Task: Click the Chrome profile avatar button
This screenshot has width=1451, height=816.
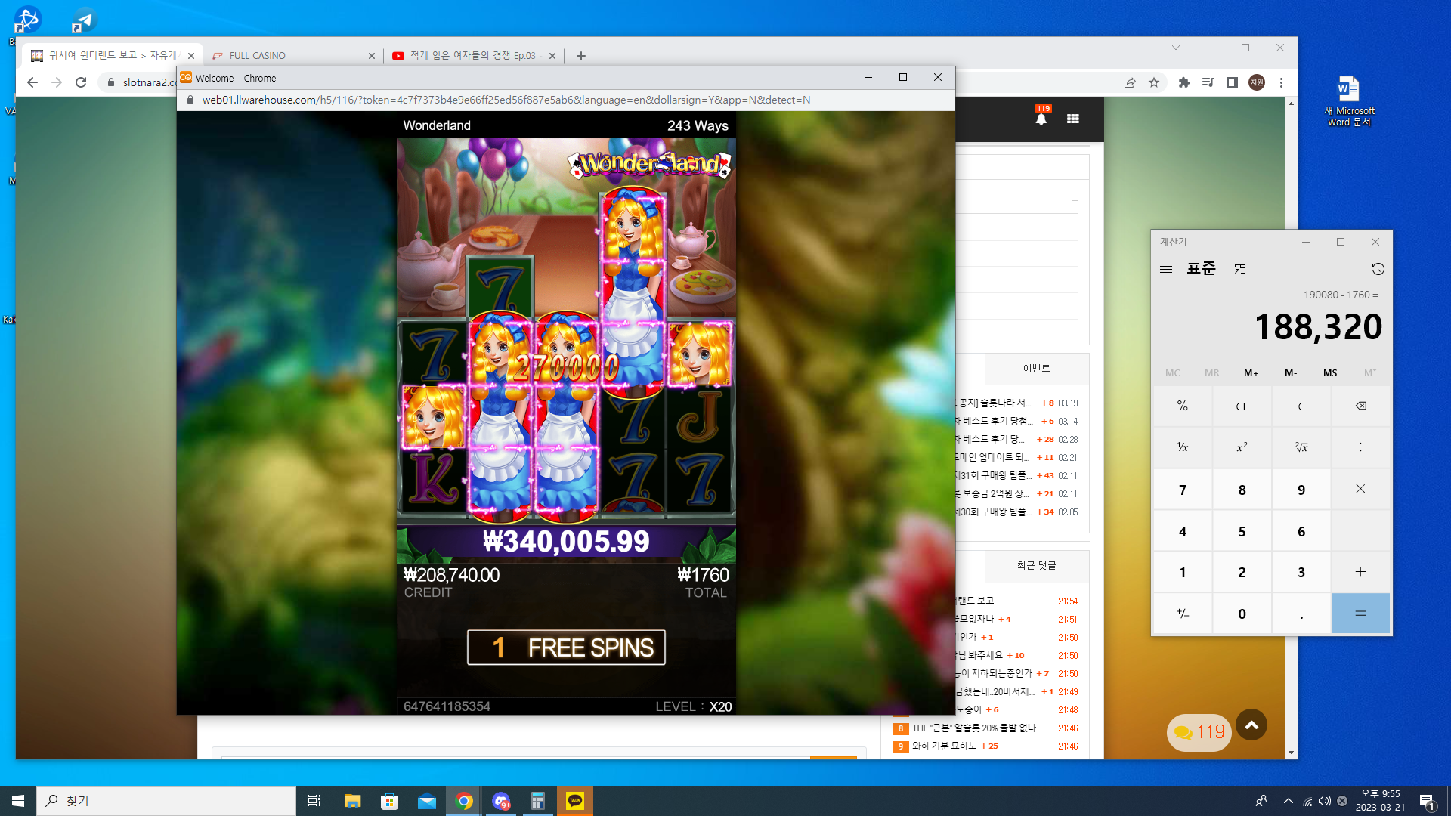Action: pos(1257,82)
